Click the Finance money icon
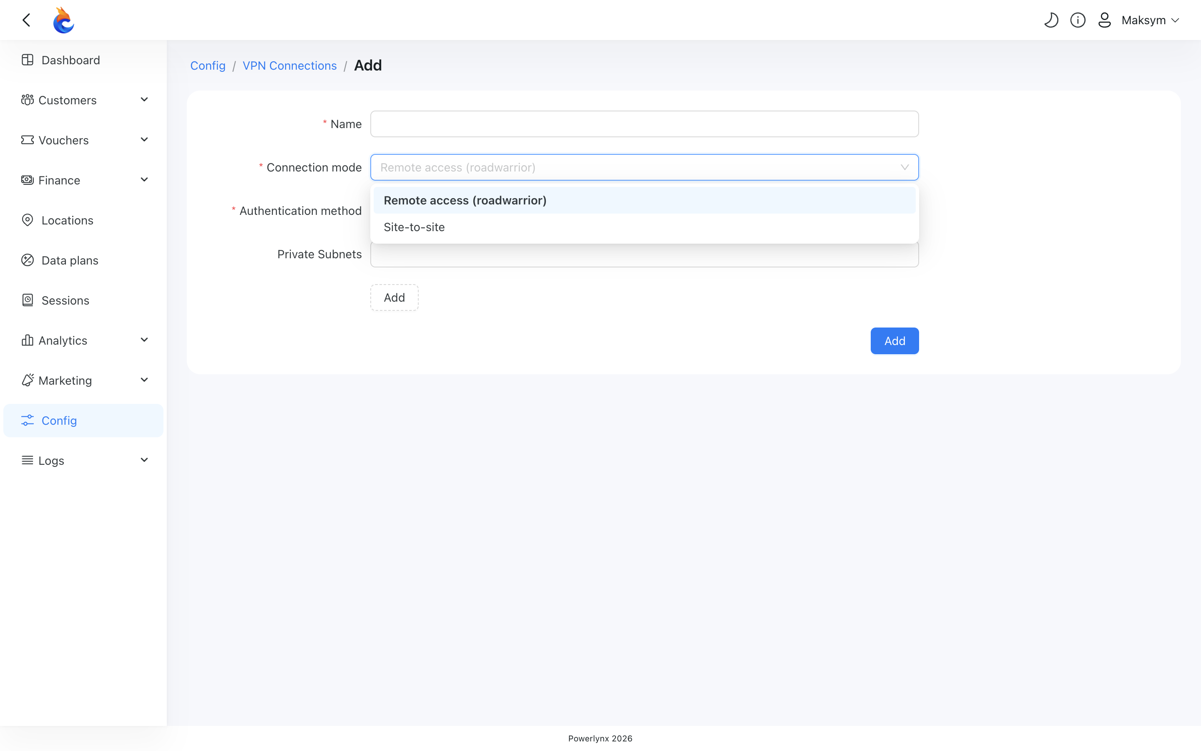The height and width of the screenshot is (751, 1201). pos(27,180)
